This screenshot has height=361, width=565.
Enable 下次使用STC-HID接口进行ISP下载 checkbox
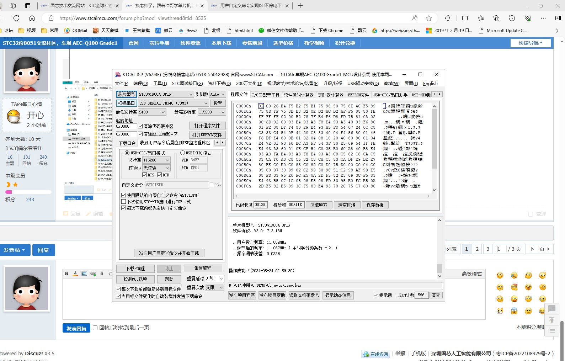click(x=124, y=202)
